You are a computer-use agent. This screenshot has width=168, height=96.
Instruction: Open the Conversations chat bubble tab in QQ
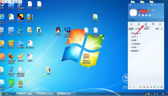[160, 24]
